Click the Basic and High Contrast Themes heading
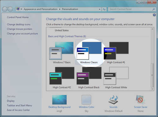Screen dimensions: 158x117 click(x=67, y=36)
